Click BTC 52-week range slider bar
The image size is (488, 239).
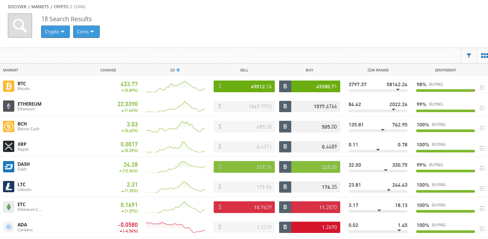(378, 90)
